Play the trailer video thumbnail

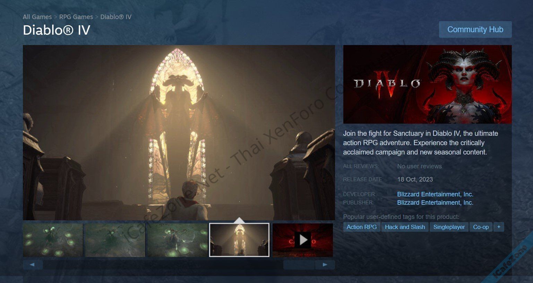coord(303,240)
